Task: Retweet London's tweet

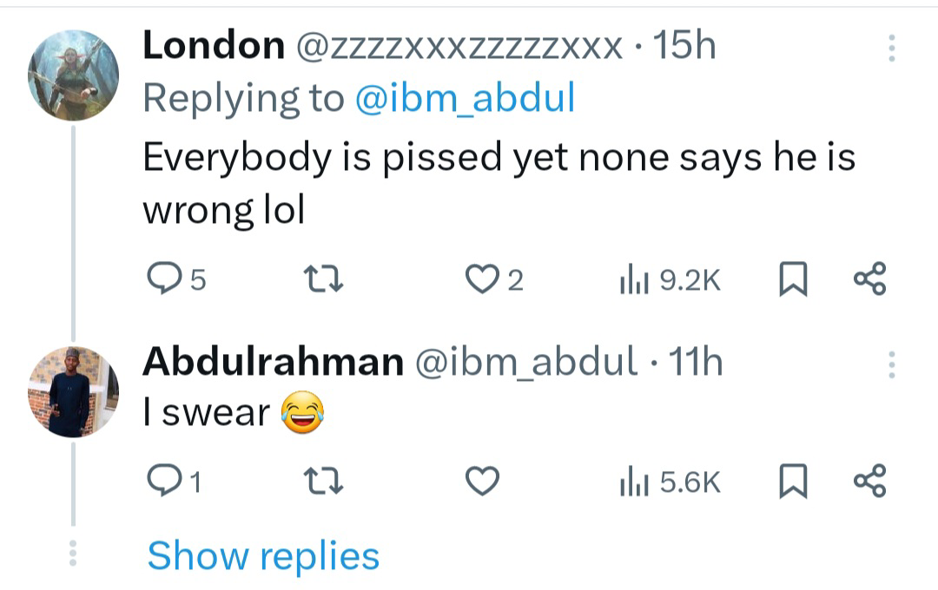Action: [327, 280]
